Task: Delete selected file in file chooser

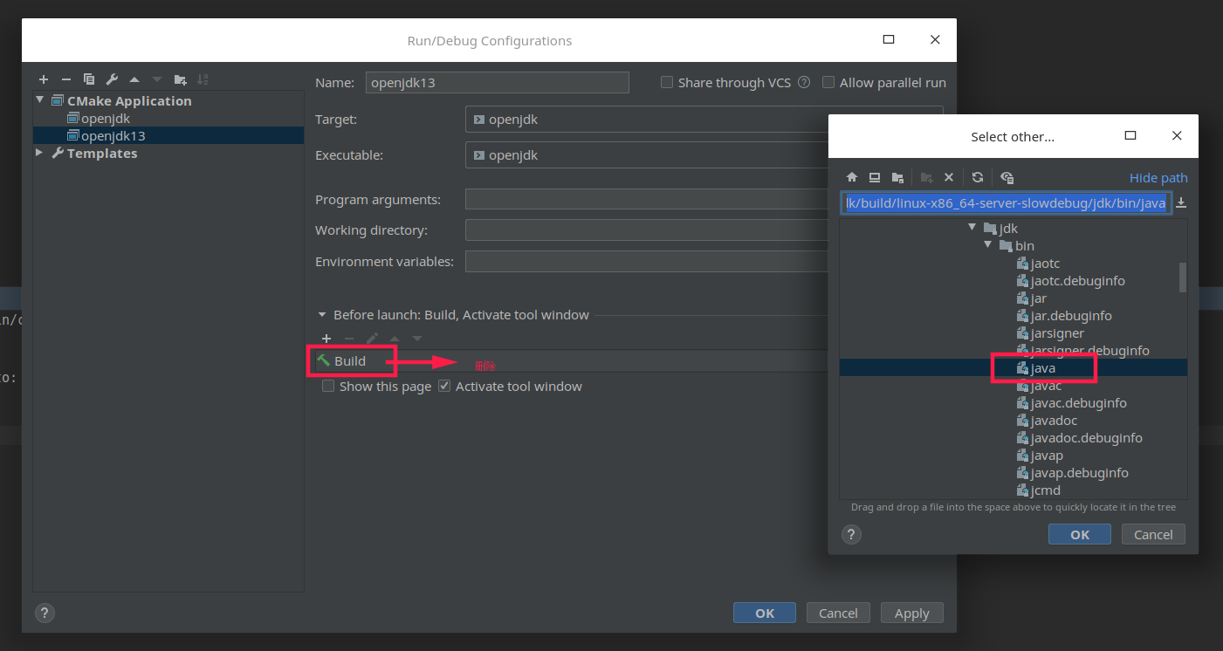Action: (949, 177)
